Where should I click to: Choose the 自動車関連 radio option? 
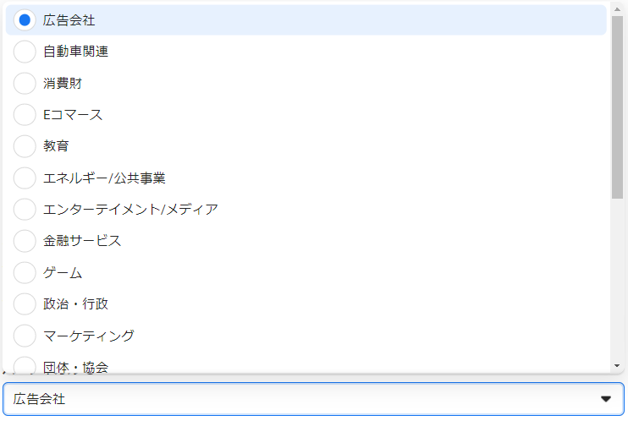25,52
